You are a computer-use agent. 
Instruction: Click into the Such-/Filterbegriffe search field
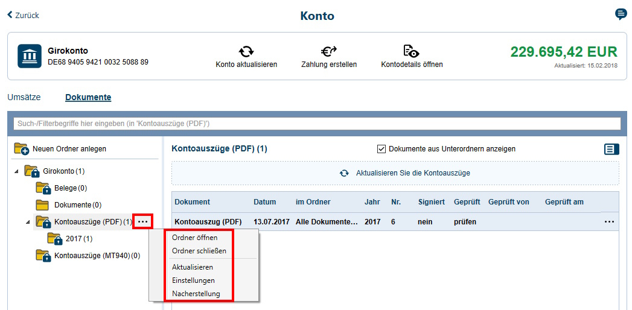(x=316, y=124)
